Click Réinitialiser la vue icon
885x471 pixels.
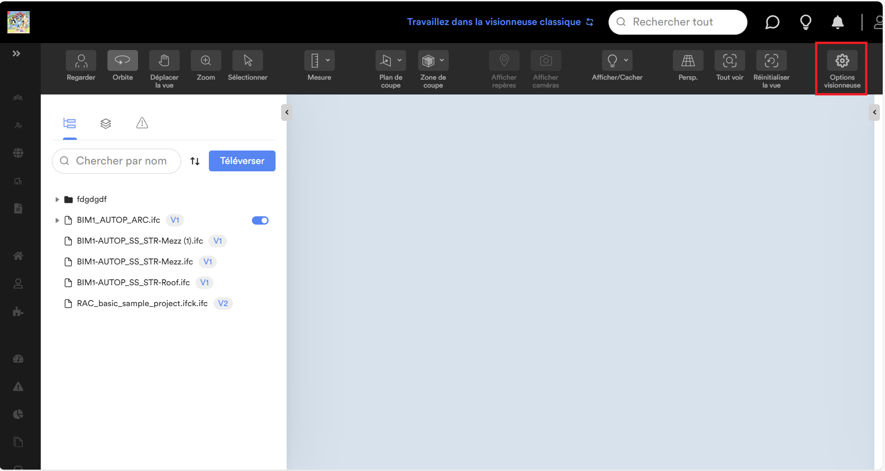772,61
